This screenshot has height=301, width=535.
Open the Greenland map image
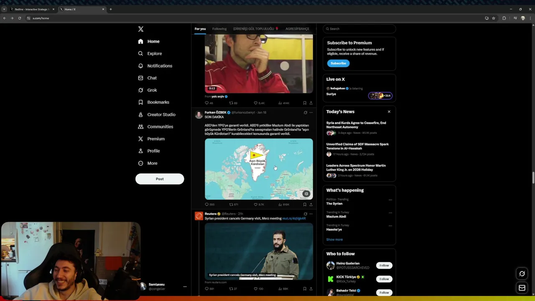[259, 169]
